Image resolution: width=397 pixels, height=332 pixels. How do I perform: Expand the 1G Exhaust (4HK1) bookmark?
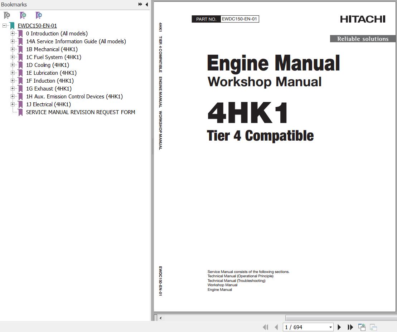13,88
